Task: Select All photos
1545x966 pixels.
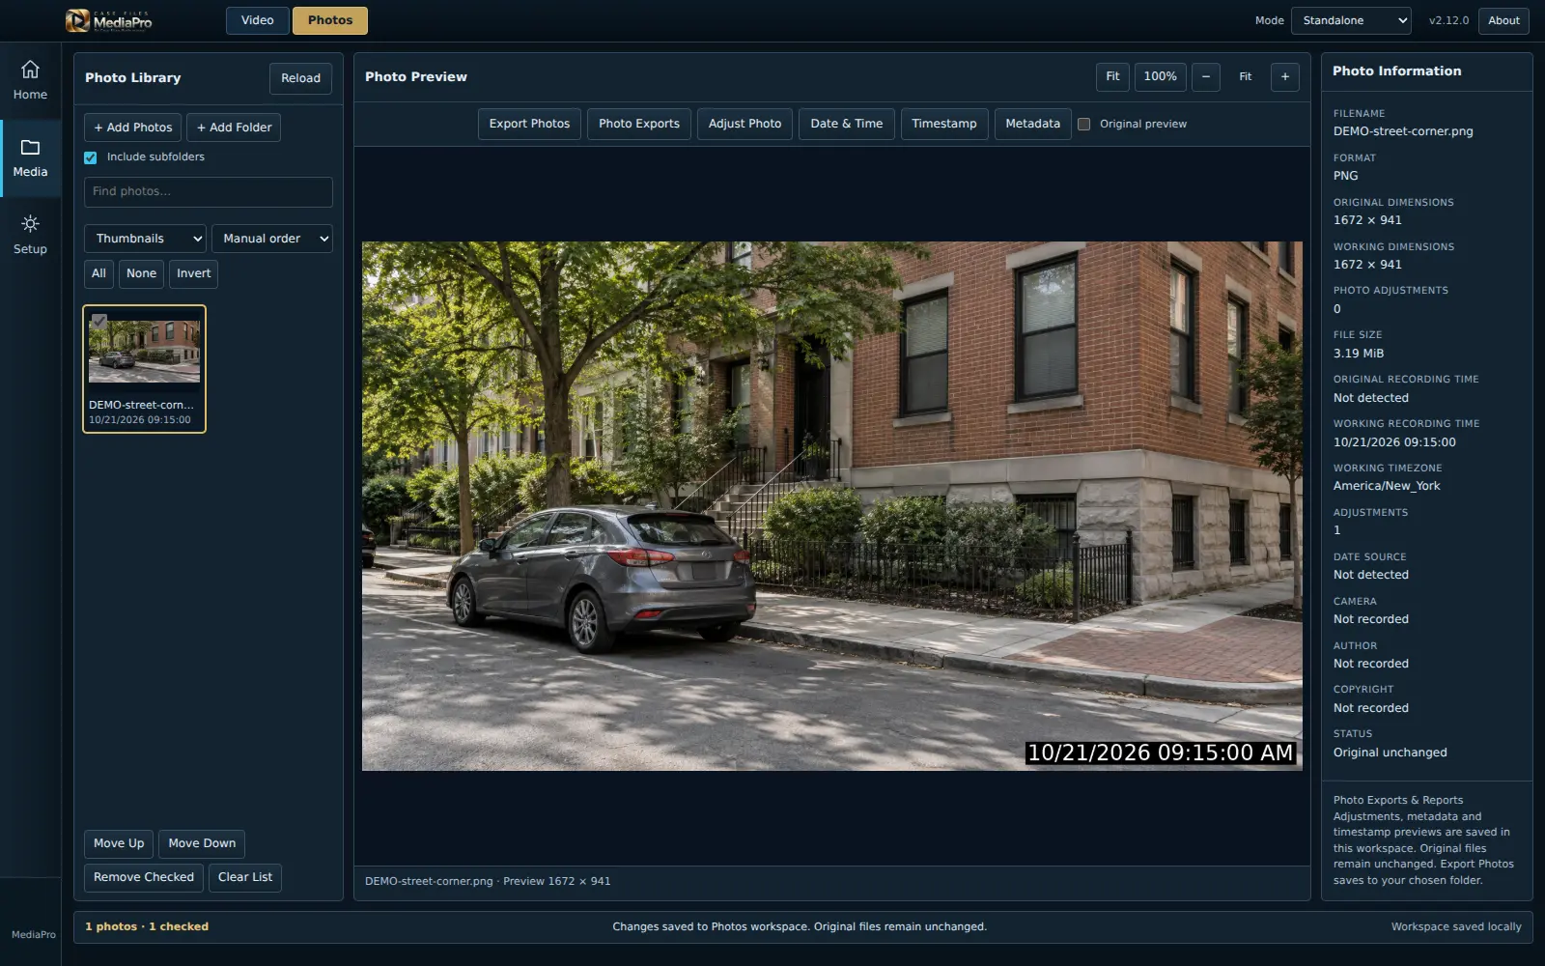Action: (x=98, y=273)
